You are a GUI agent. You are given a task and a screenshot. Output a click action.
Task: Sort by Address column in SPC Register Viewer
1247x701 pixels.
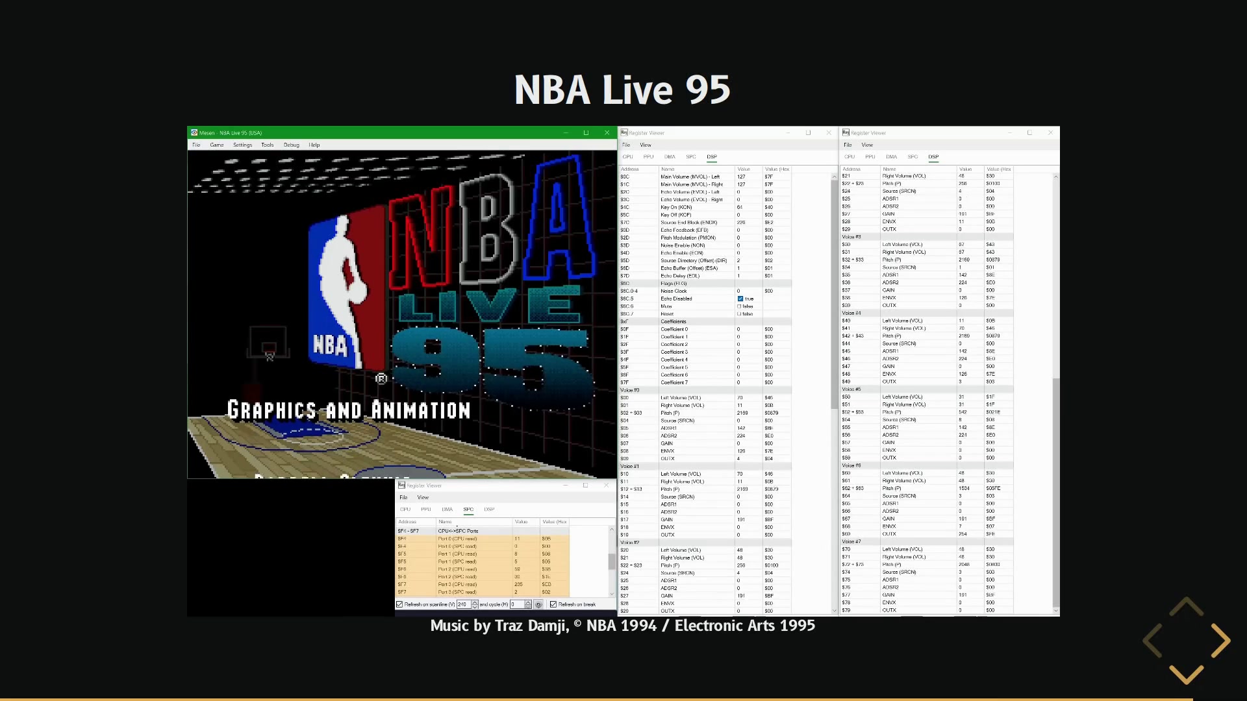tap(416, 522)
